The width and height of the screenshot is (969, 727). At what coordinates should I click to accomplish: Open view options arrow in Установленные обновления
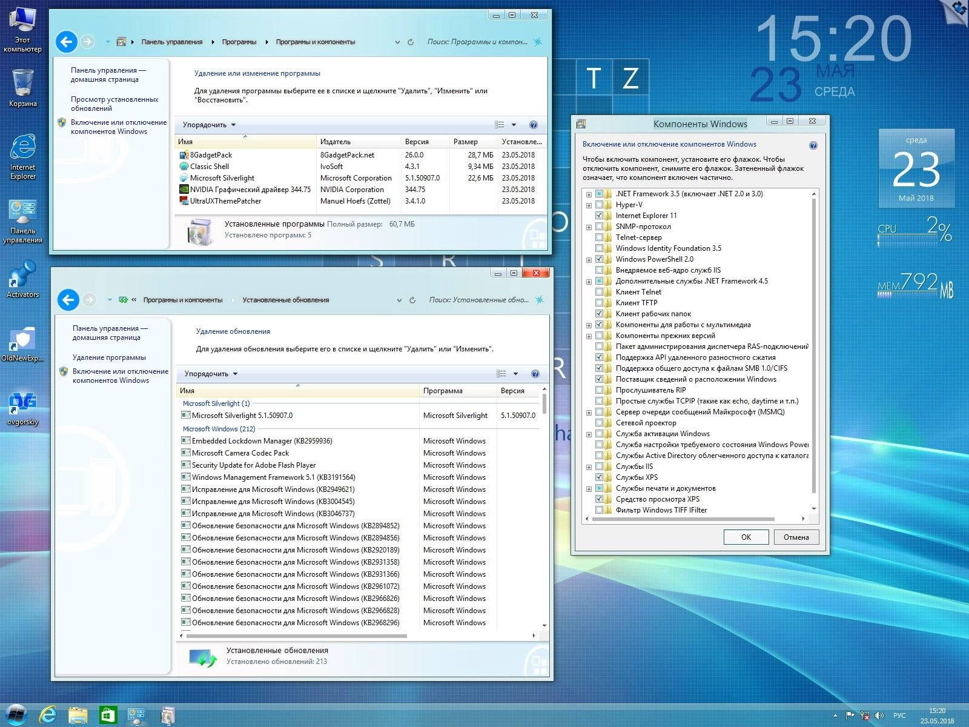click(x=516, y=374)
